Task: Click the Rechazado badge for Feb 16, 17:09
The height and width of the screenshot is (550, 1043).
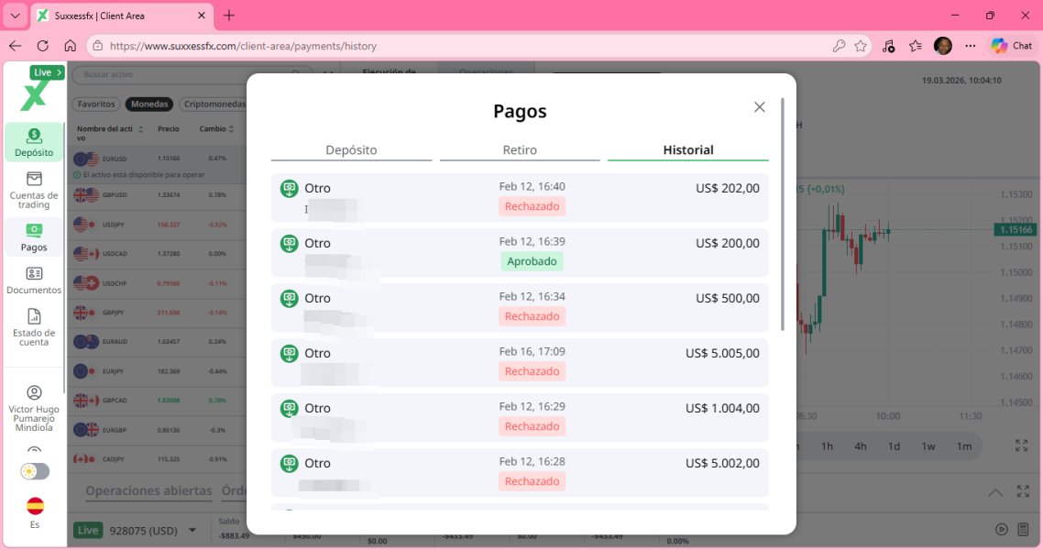Action: (x=532, y=371)
